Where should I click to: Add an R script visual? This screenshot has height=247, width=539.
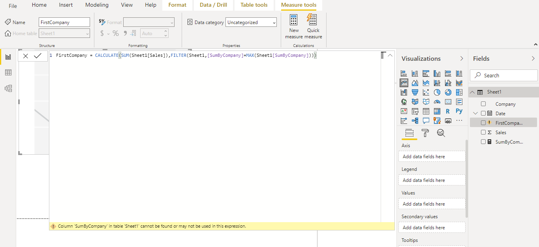pyautogui.click(x=448, y=111)
